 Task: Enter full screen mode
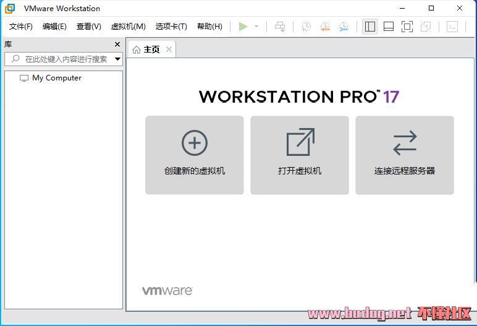407,27
